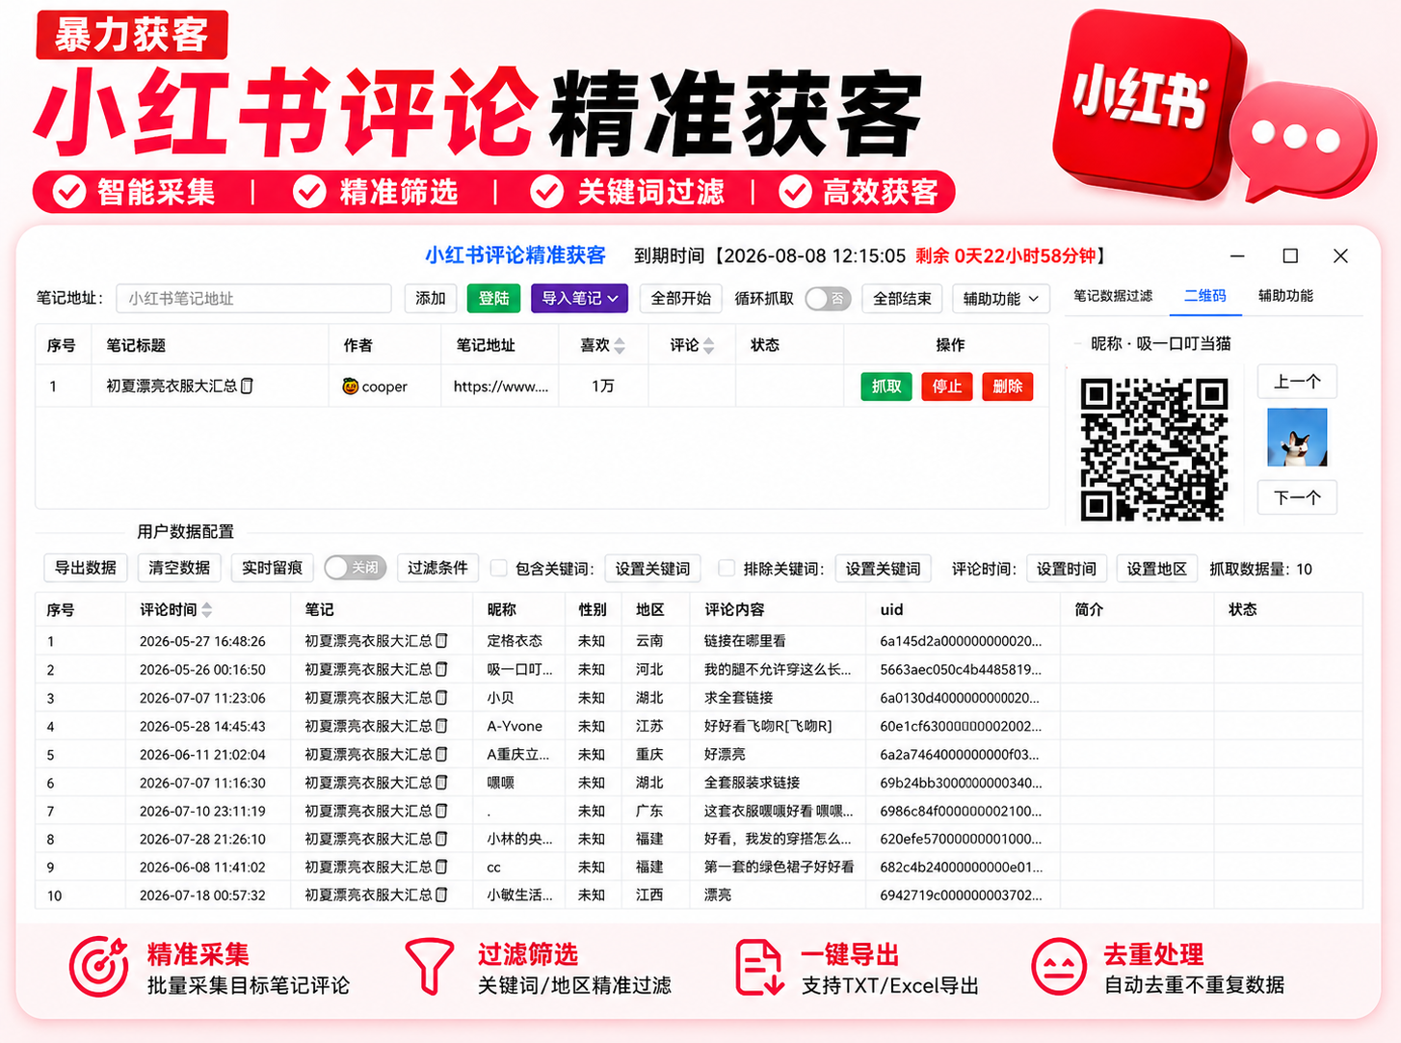
Task: Toggle the 循环抓取 switch
Action: (828, 299)
